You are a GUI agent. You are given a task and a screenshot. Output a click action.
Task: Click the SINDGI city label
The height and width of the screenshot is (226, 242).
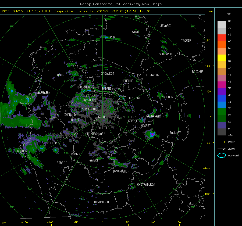[x=137, y=32]
